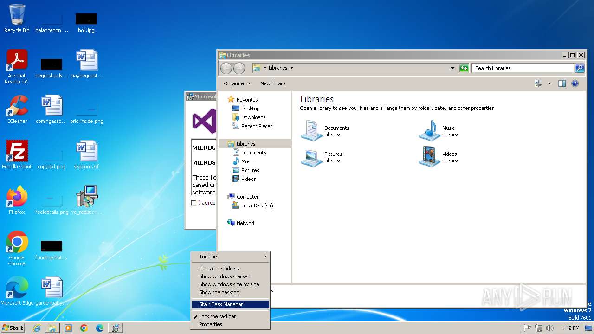Click the Forward navigation arrow in Libraries
The height and width of the screenshot is (334, 594).
coord(239,68)
